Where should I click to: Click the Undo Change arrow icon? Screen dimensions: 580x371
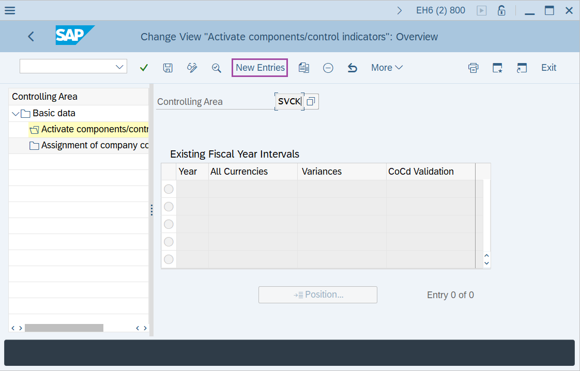click(353, 68)
